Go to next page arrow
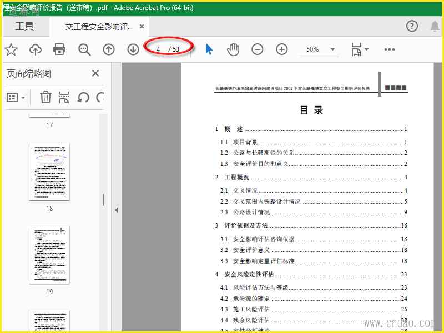The height and width of the screenshot is (333, 444). [x=133, y=49]
